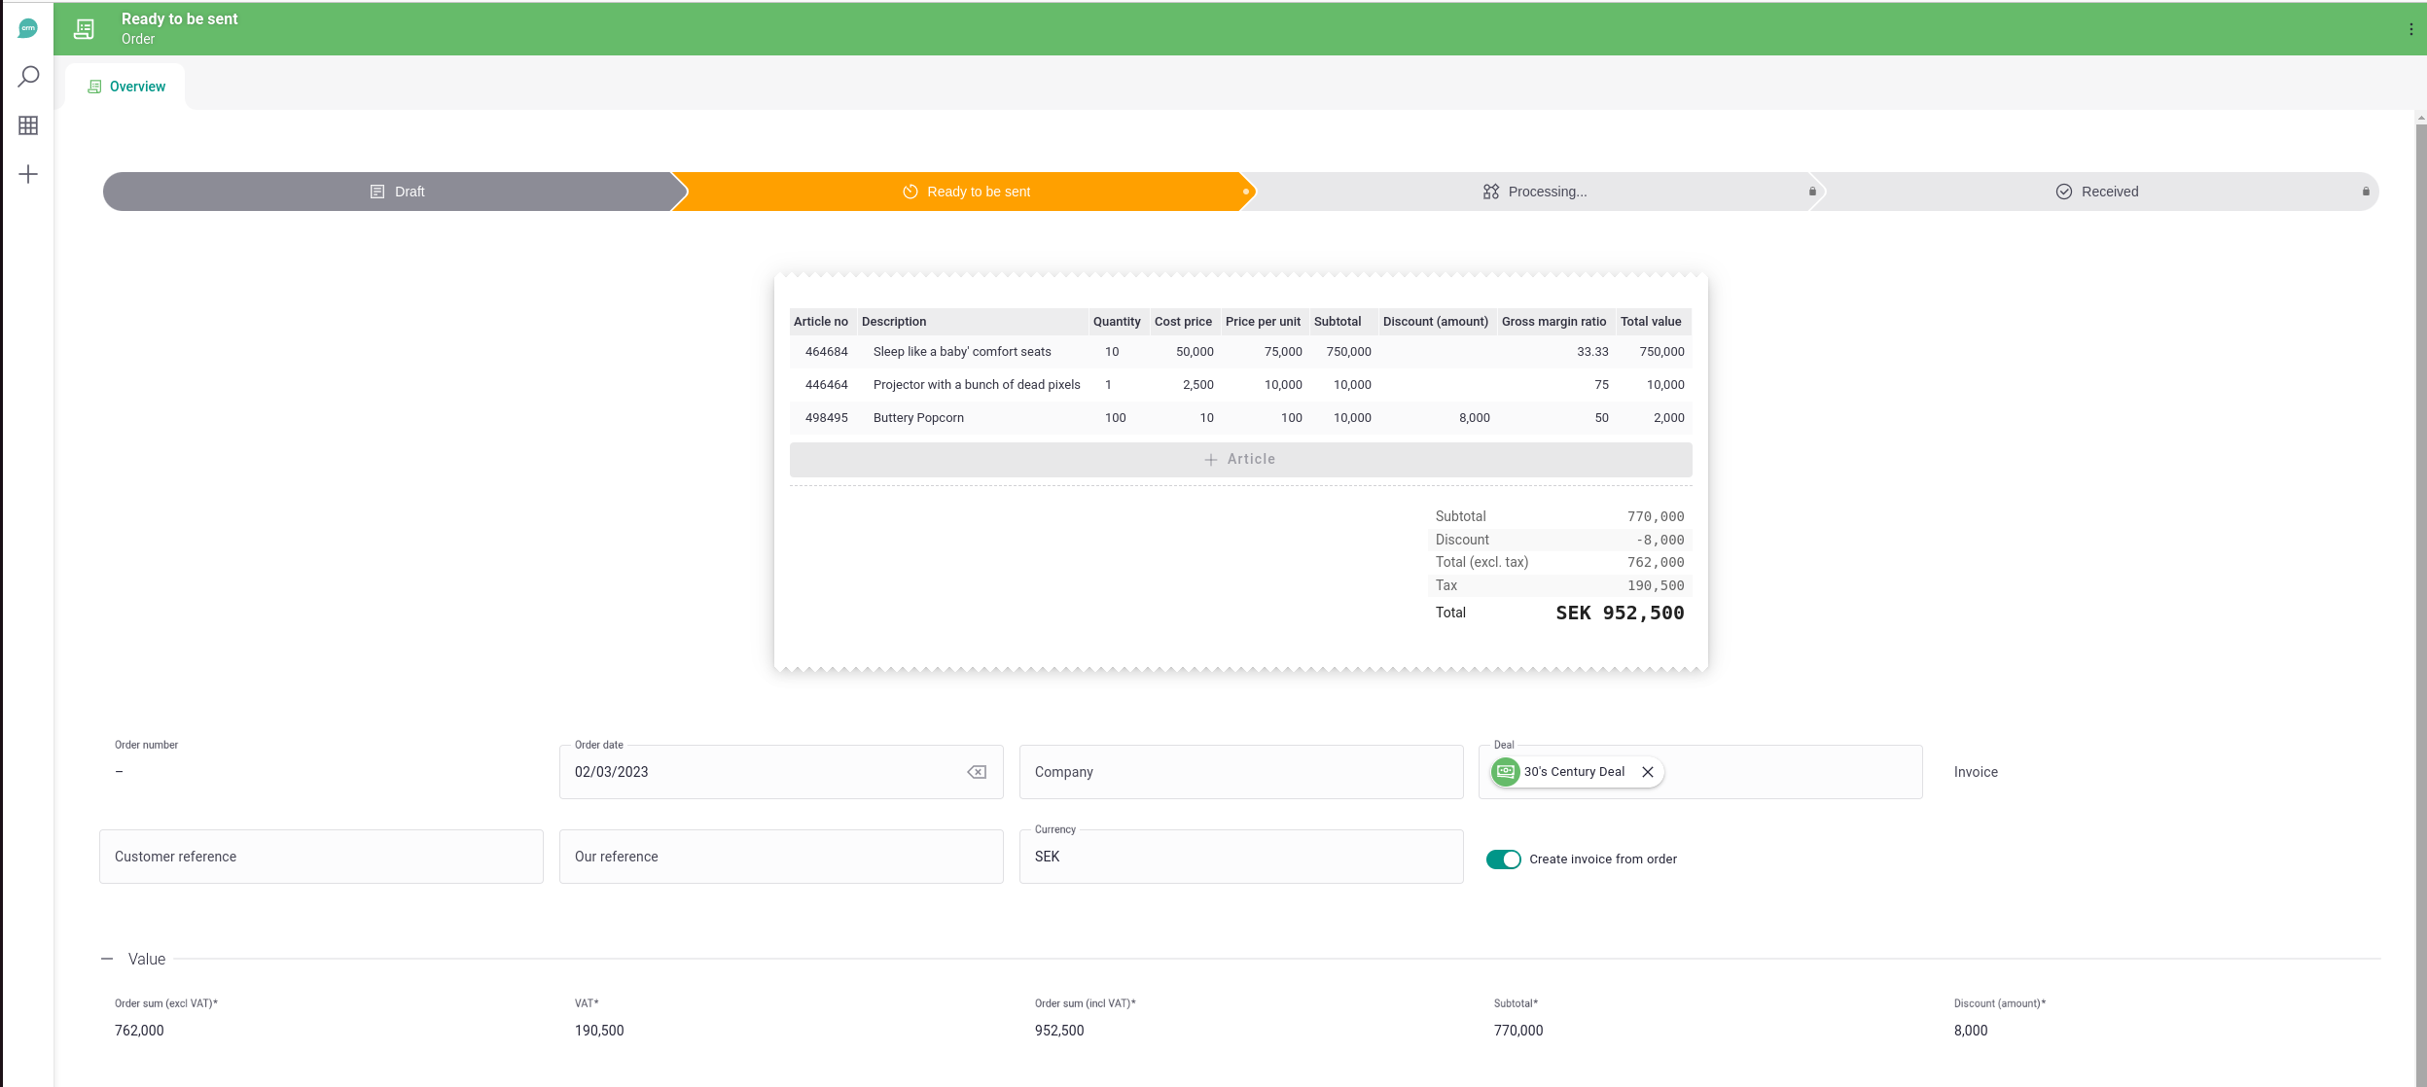This screenshot has height=1087, width=2427.
Task: Click the Customer reference input field
Action: (321, 857)
